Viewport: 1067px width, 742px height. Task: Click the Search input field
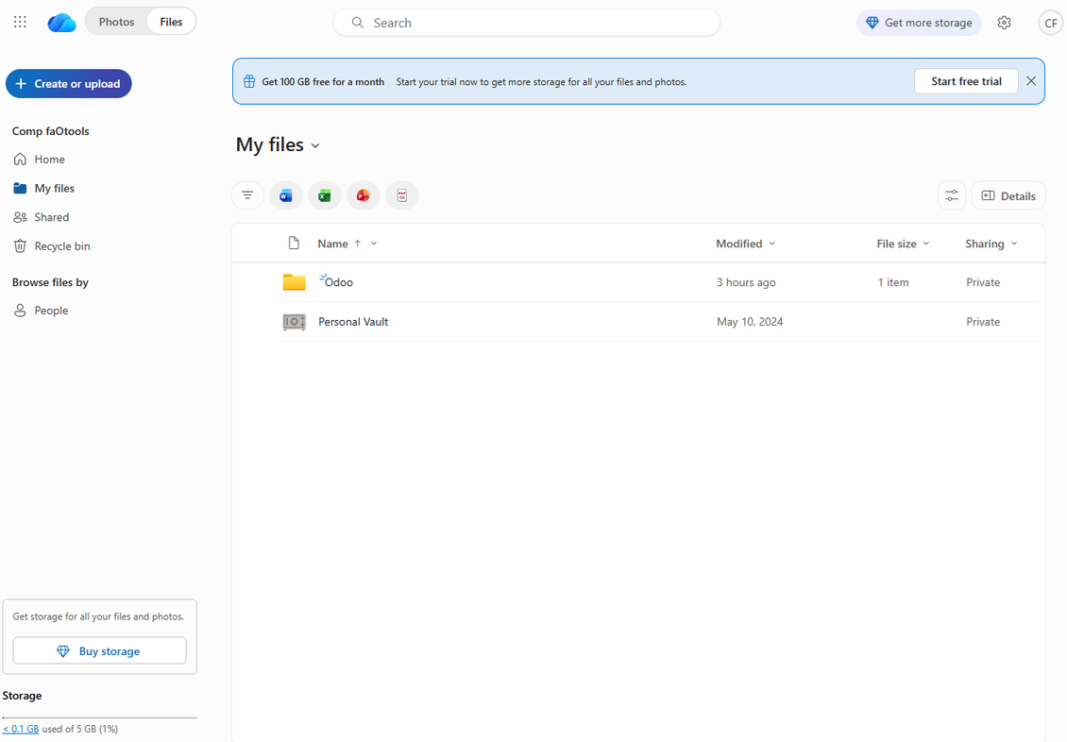526,23
